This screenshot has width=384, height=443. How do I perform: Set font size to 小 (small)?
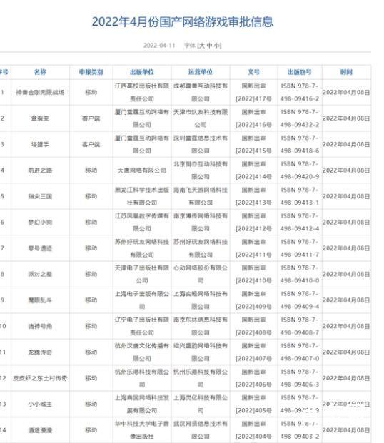click(x=216, y=46)
